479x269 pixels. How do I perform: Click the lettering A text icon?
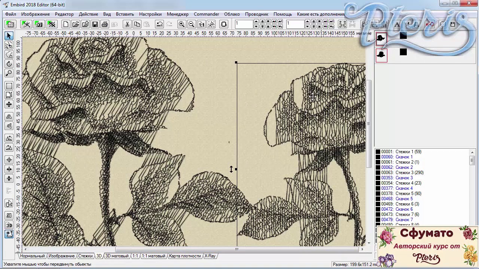coord(397,24)
